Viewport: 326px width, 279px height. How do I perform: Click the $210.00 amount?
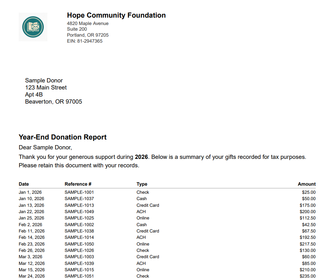click(308, 270)
